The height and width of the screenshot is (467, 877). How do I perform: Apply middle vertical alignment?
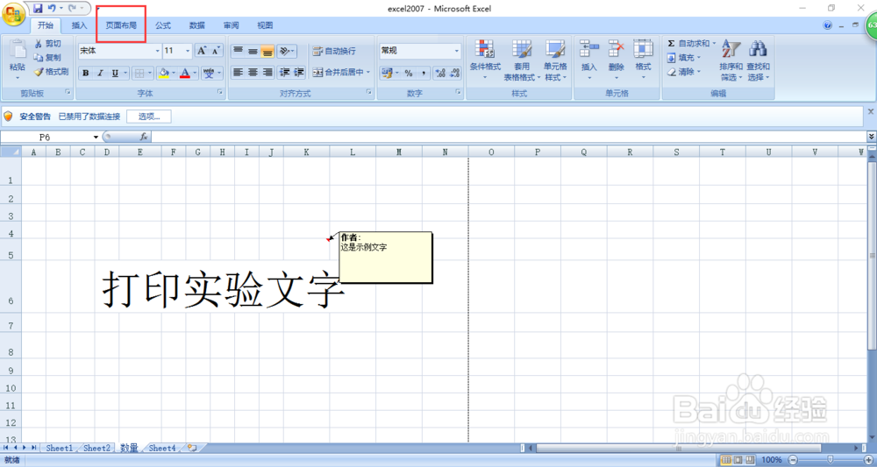(253, 52)
